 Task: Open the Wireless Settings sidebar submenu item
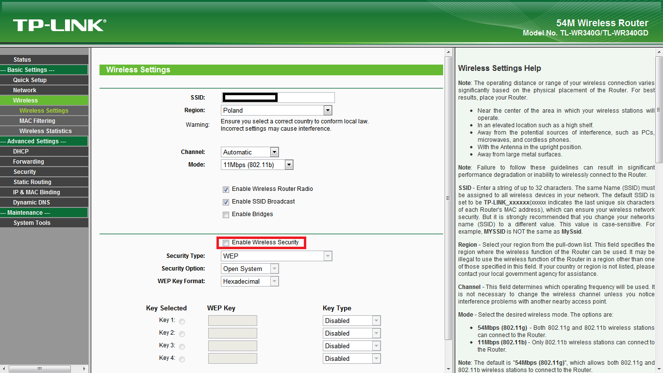(44, 111)
